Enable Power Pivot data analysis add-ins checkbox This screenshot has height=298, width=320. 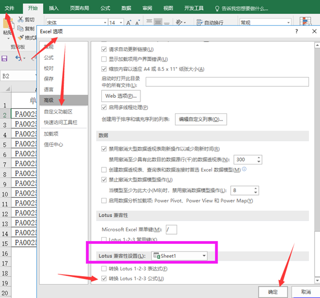(x=104, y=201)
